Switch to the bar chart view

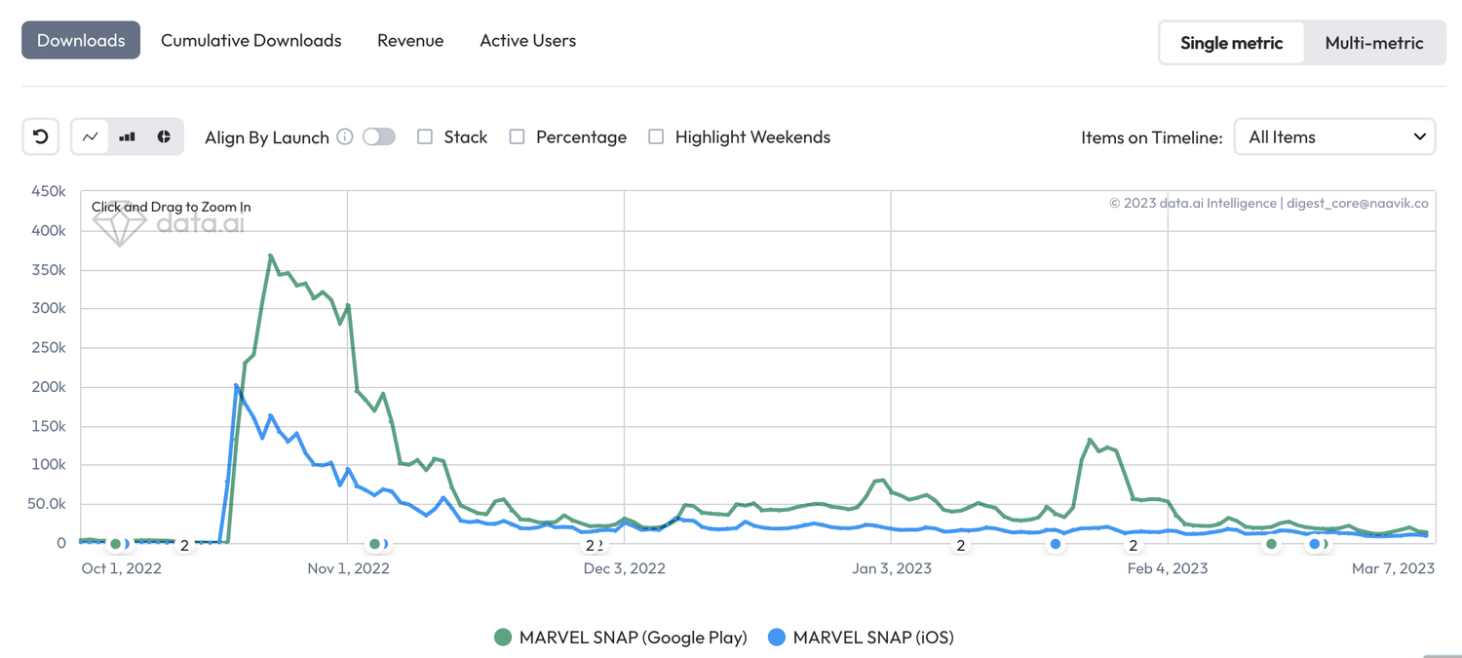click(125, 136)
